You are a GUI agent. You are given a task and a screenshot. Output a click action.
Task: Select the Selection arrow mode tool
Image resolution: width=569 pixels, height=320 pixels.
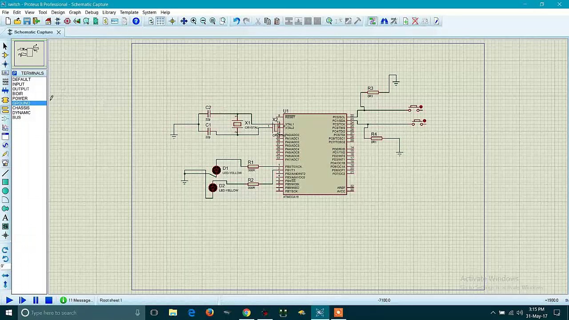pyautogui.click(x=5, y=46)
